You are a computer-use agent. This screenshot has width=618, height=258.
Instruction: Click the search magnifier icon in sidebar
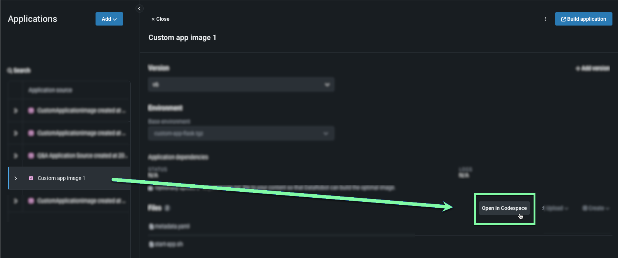[10, 70]
